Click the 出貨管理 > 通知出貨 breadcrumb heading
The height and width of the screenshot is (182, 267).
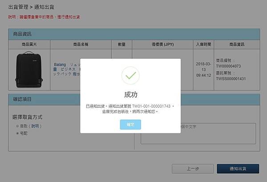(x=31, y=7)
